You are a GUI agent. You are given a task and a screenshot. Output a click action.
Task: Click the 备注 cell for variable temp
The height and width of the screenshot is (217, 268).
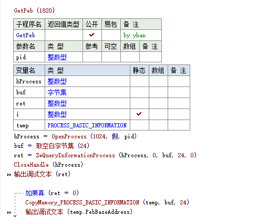tap(179, 125)
